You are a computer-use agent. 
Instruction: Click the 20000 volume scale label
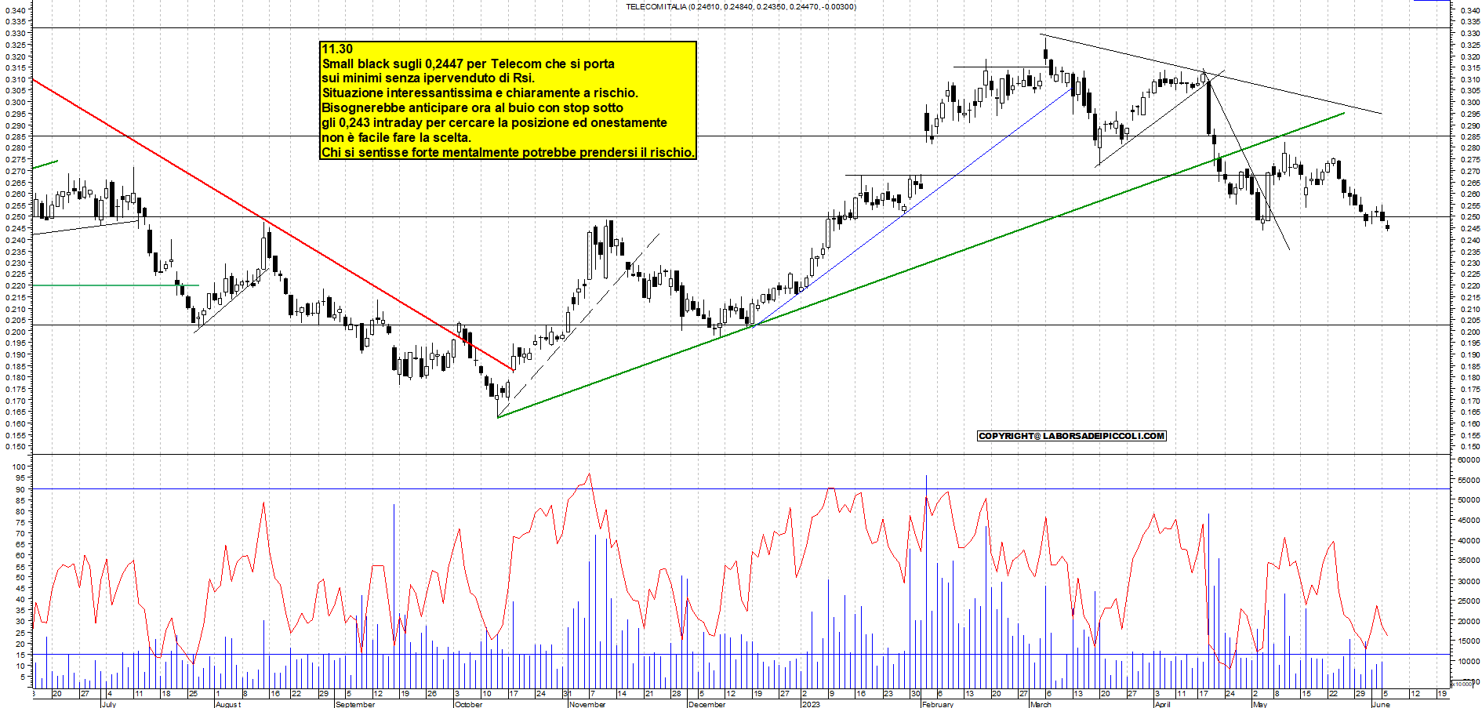pyautogui.click(x=1468, y=621)
